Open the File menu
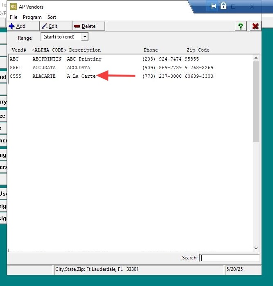 pyautogui.click(x=14, y=17)
